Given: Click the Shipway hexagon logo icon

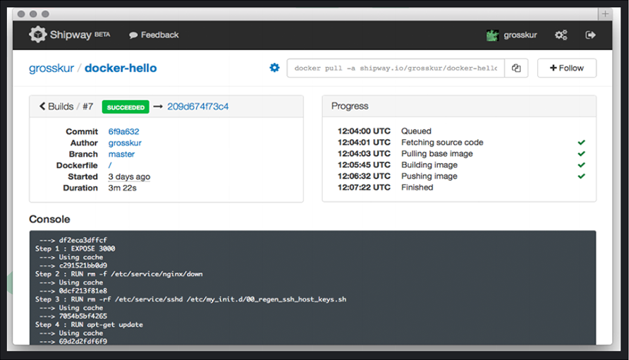Looking at the screenshot, I should 37,35.
